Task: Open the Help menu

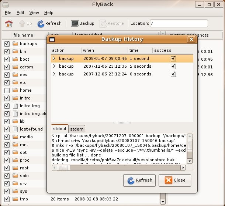Action: coord(49,13)
